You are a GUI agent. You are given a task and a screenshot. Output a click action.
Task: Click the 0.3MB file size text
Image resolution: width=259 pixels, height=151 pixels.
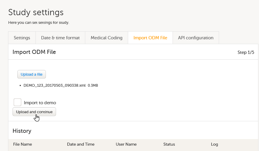(x=93, y=85)
